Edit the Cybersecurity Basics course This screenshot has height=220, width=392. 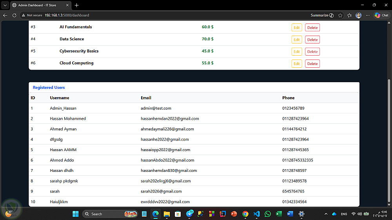point(296,51)
